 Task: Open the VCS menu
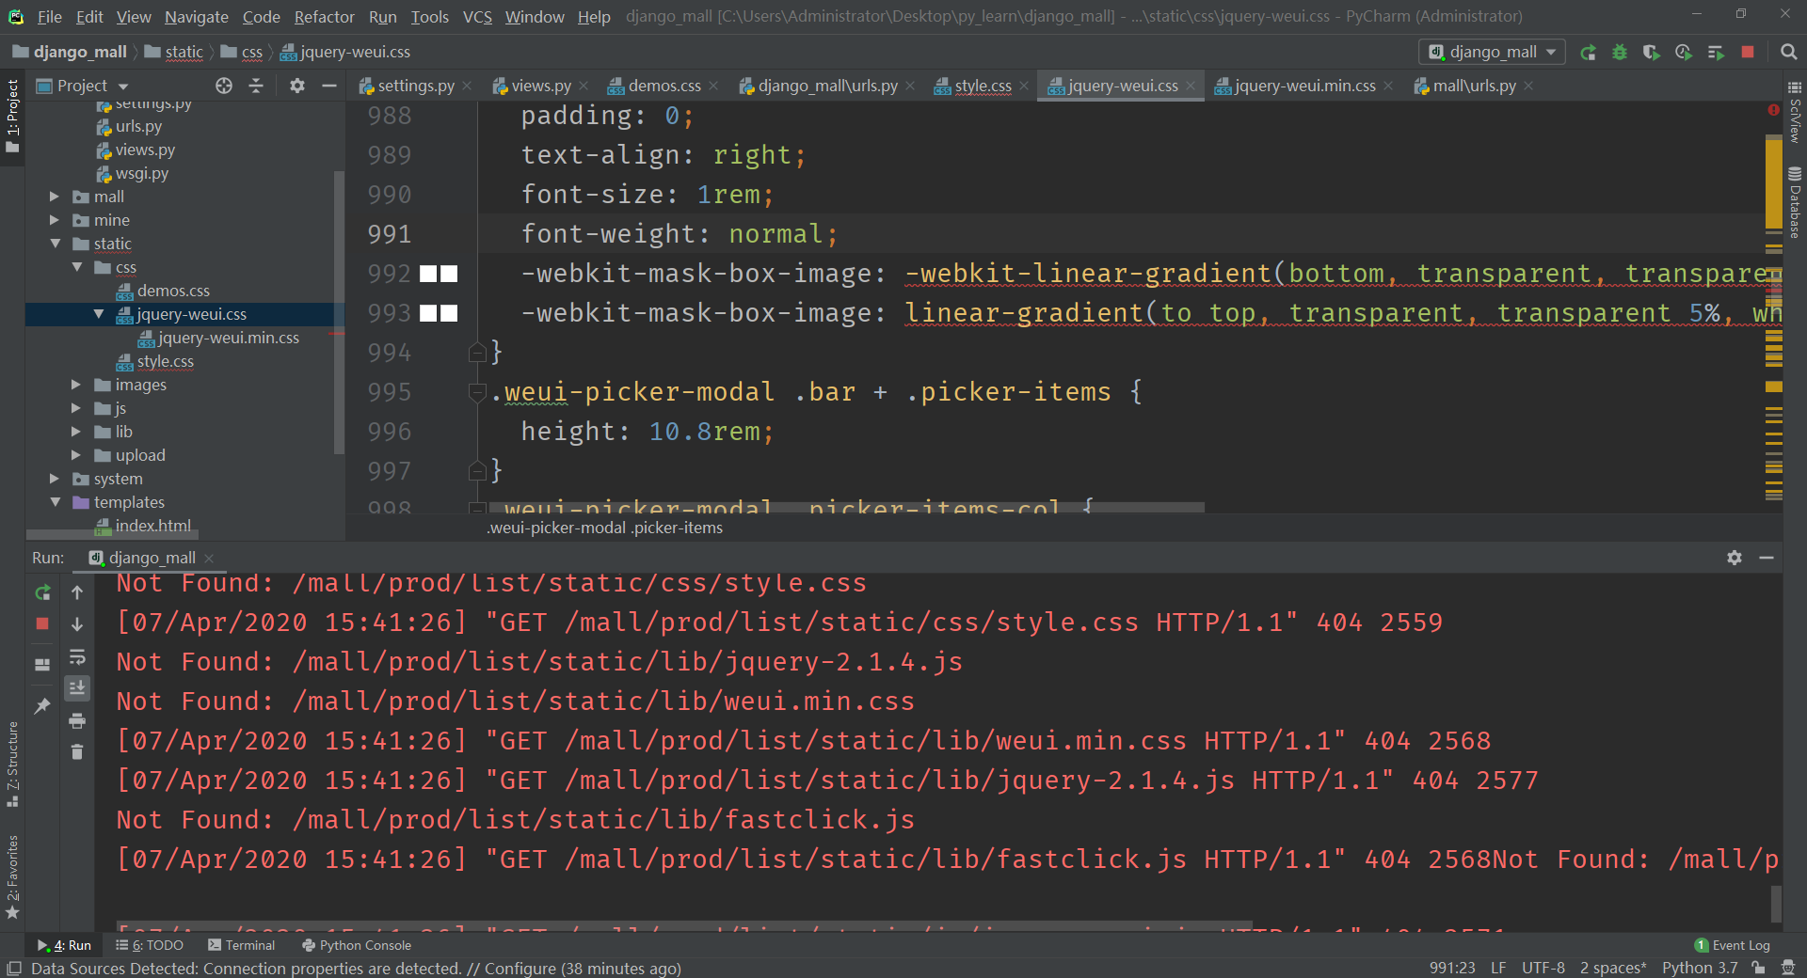pos(477,17)
